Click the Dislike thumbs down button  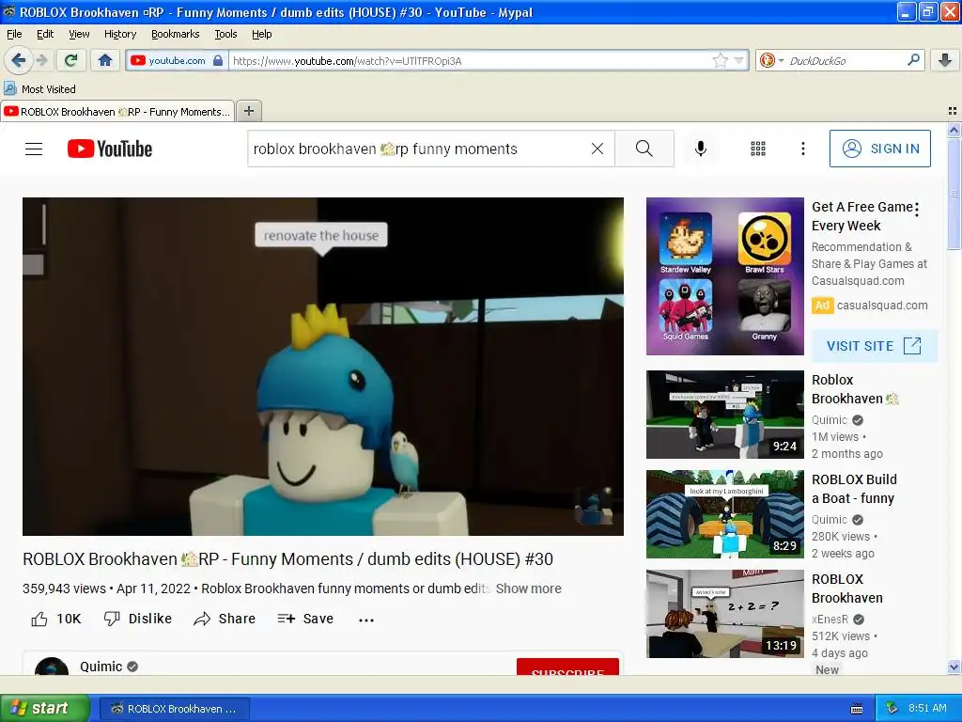tap(138, 619)
